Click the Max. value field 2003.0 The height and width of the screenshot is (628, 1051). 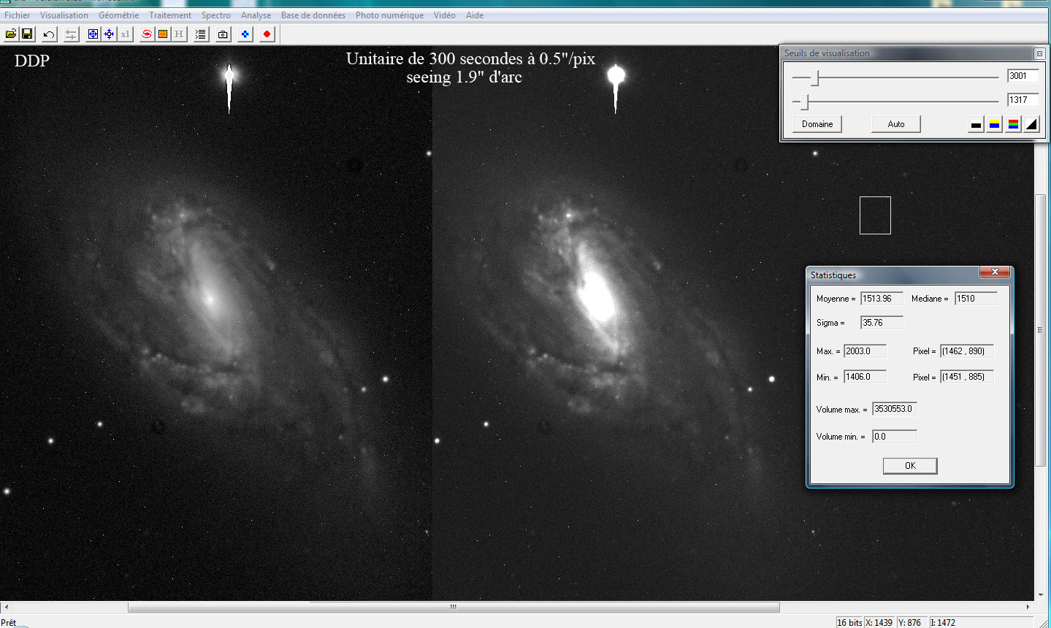(x=865, y=351)
